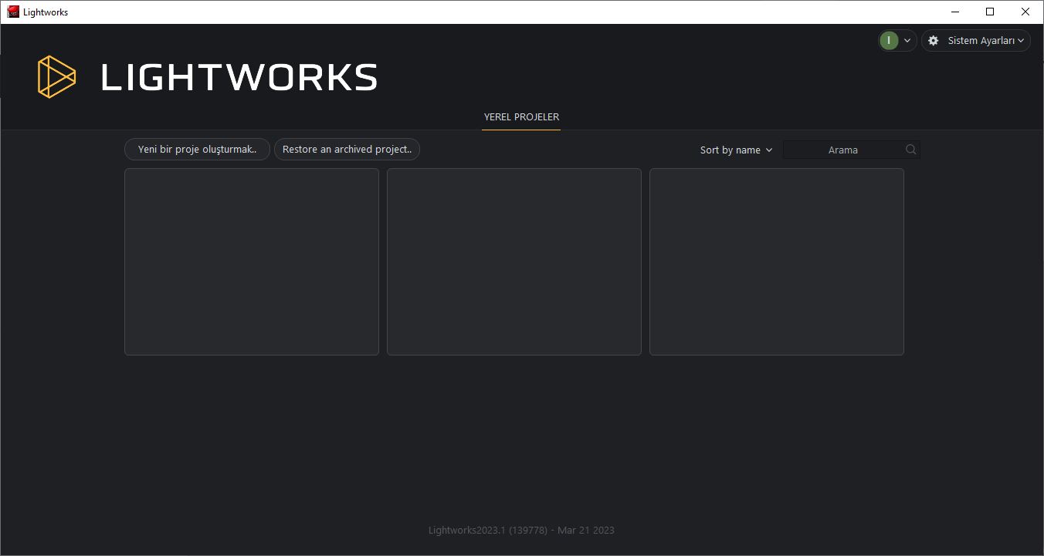Click the user avatar icon
This screenshot has height=556, width=1044.
point(889,41)
